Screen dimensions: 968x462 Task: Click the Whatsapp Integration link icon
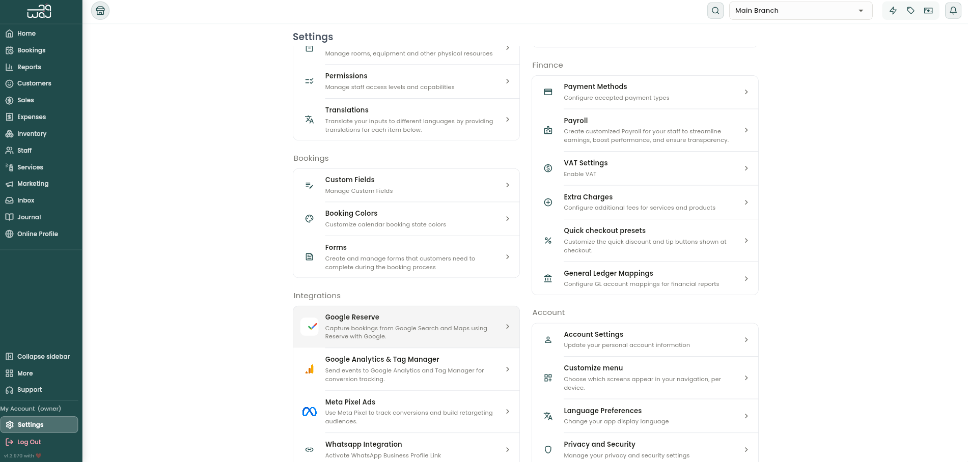pos(309,450)
